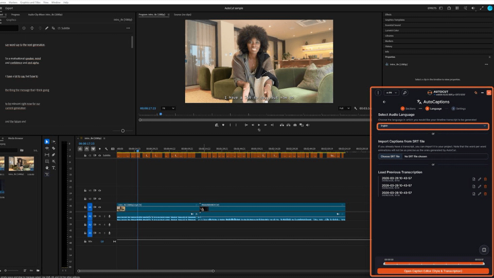This screenshot has width=494, height=278.
Task: Toggle lock on track A3
Action: [85, 233]
